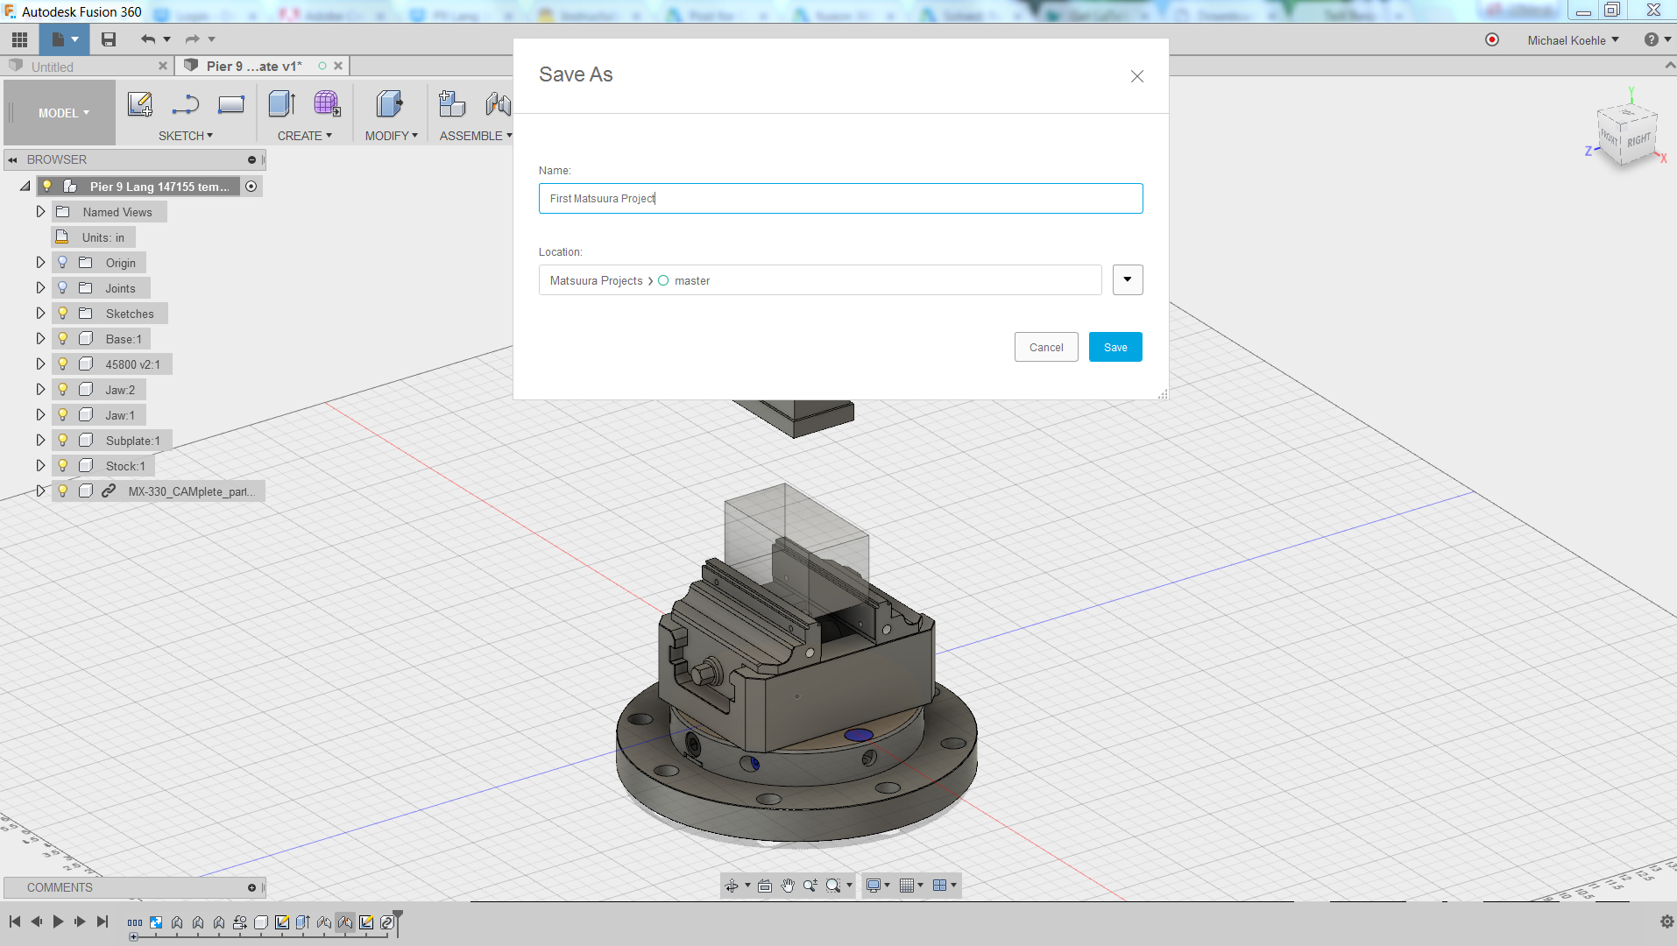Open the MODIFY menu

(392, 136)
